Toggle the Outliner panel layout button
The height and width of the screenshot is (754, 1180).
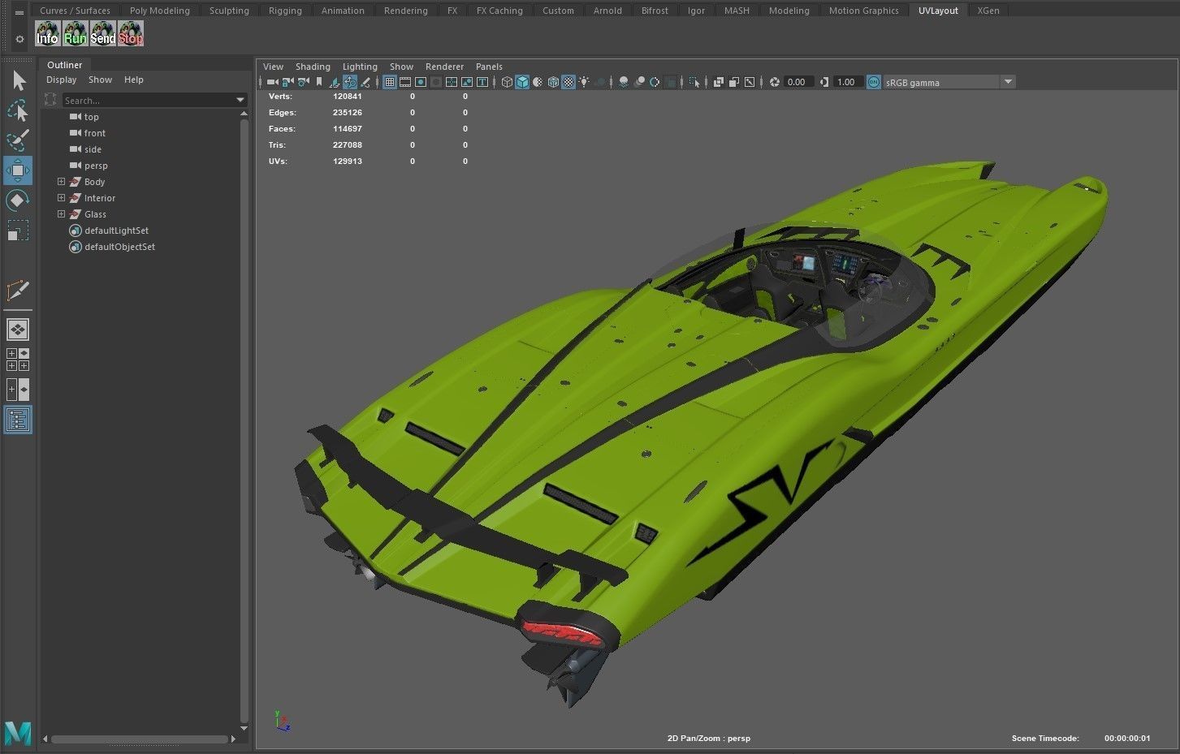(x=18, y=420)
